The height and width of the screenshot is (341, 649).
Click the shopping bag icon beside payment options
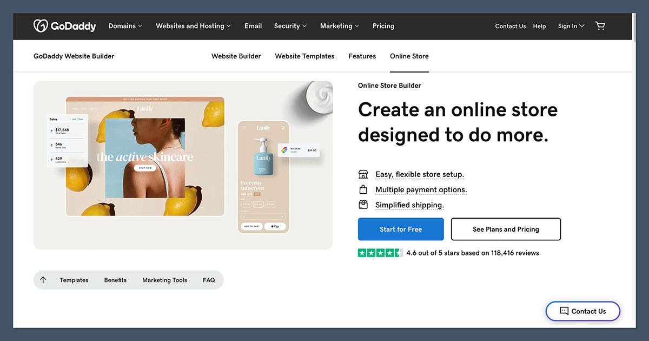coord(363,189)
